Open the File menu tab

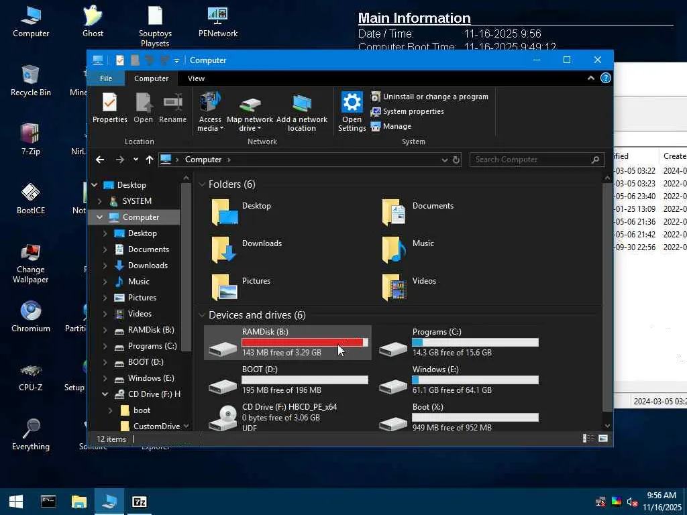[x=106, y=78]
